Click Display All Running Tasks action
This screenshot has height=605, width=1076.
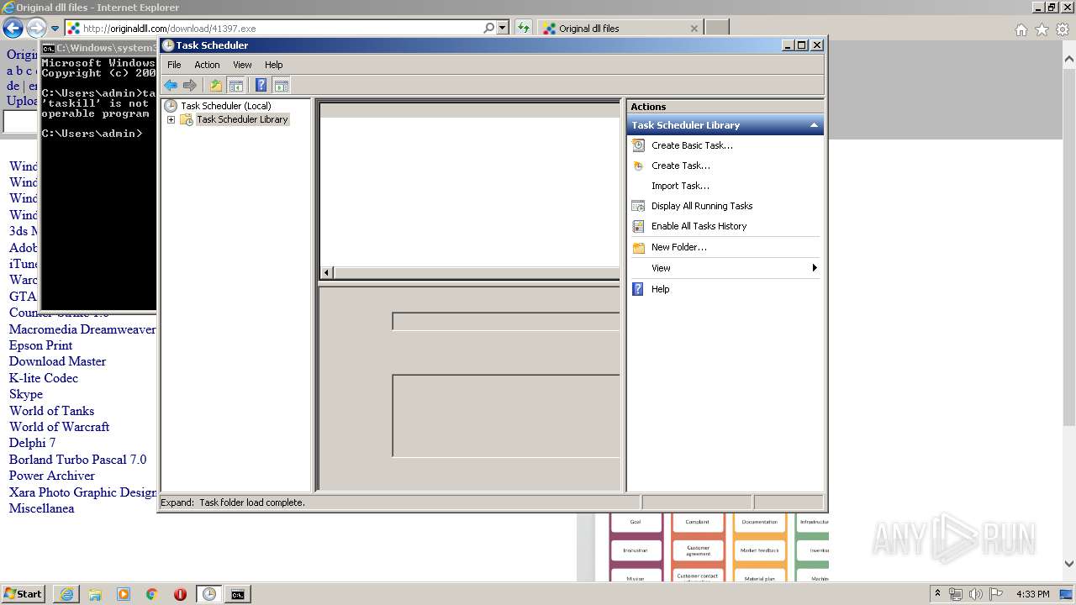click(x=702, y=206)
